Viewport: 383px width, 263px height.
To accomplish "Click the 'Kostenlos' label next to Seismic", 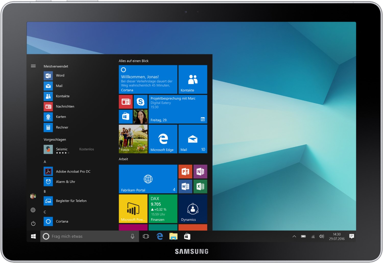I will tap(87, 149).
